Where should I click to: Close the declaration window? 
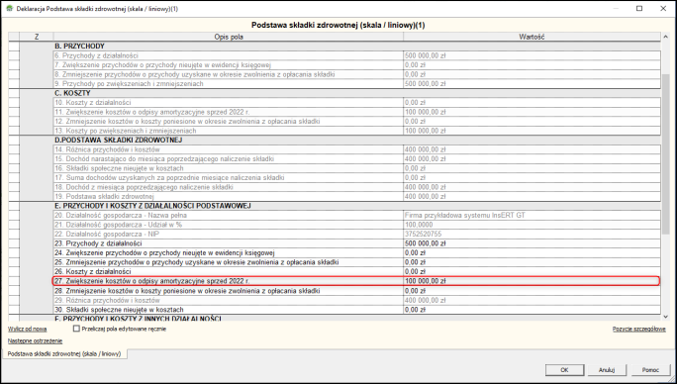663,9
